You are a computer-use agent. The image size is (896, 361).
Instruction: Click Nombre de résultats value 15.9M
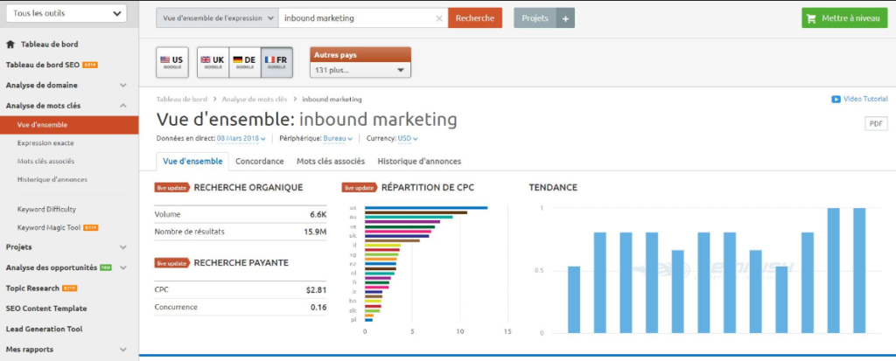315,232
